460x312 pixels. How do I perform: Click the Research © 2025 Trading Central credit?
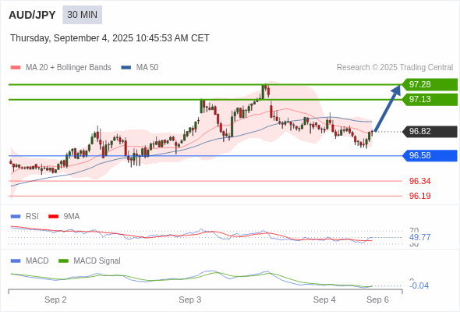pyautogui.click(x=395, y=68)
